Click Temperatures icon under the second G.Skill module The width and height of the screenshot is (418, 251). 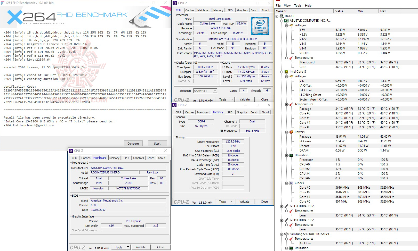(x=291, y=225)
